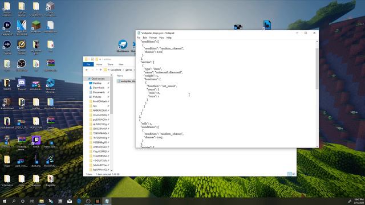Click the Notepad vertical scrollbar thumb
Viewport: 365px width, 205px height.
(317, 68)
